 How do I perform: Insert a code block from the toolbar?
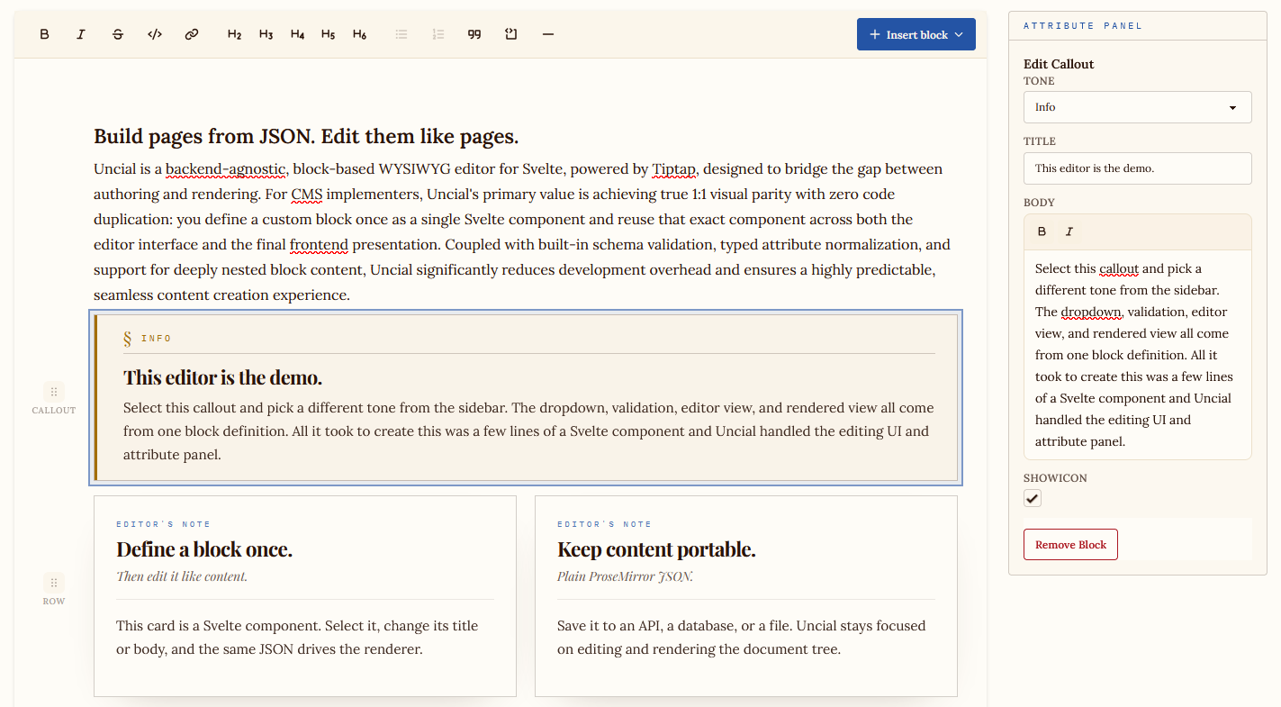click(511, 34)
